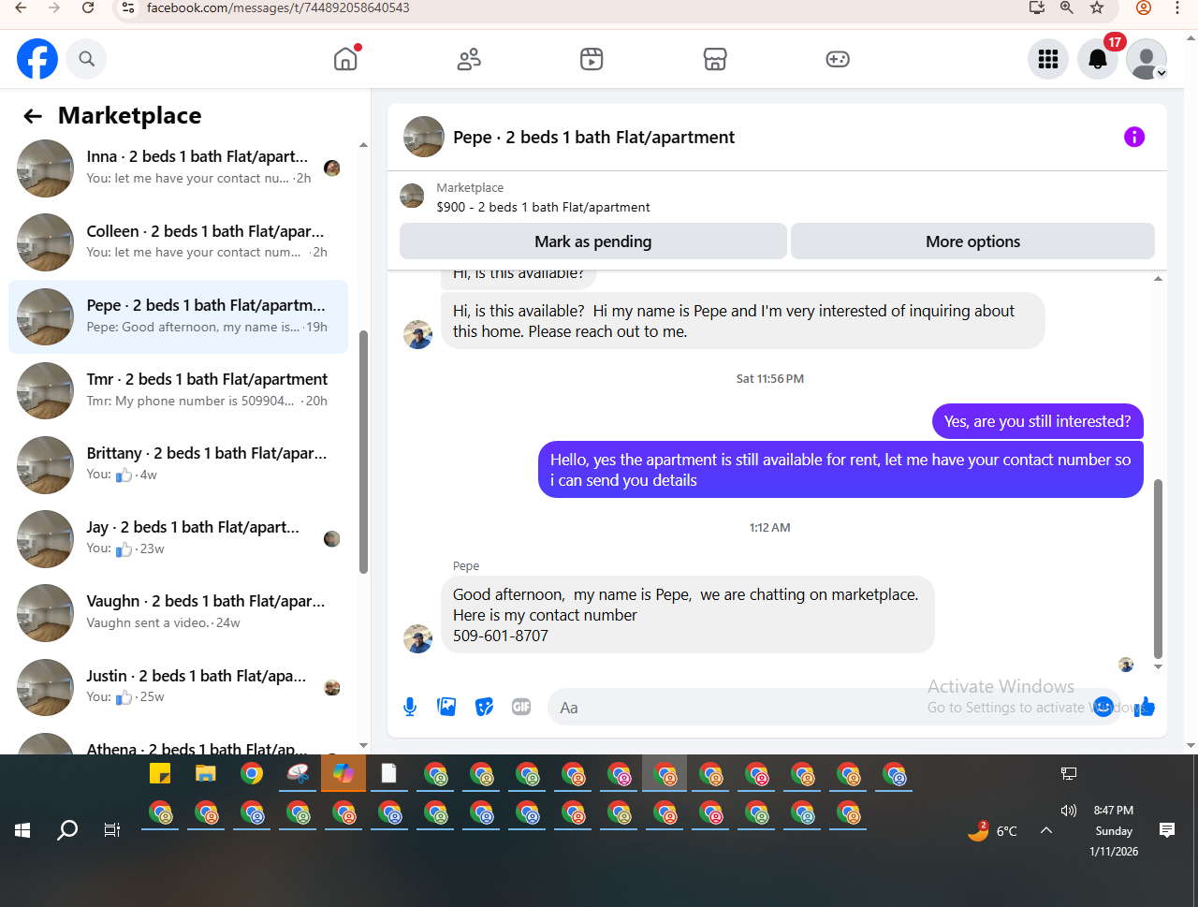Screen dimensions: 1198x907
Task: Open the Inna conversation
Action: coord(178,168)
